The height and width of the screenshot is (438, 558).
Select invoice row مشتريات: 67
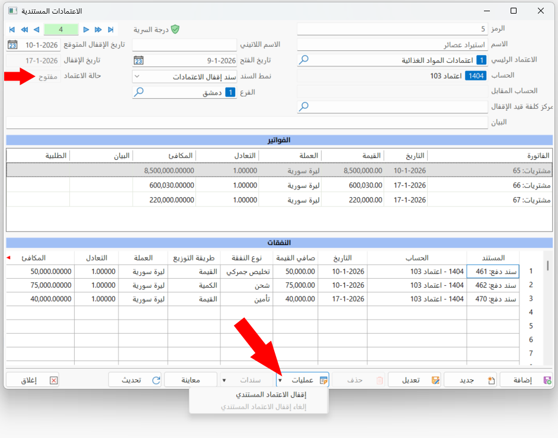point(279,200)
